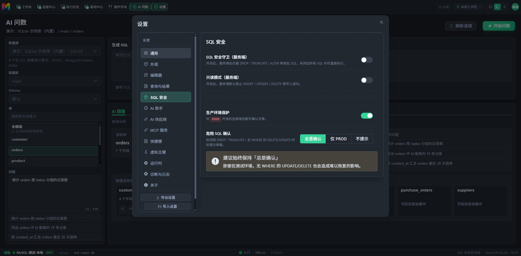This screenshot has width=521, height=256.
Task: Open 数据源 SQLite 示例库 dropdown
Action: click(55, 51)
